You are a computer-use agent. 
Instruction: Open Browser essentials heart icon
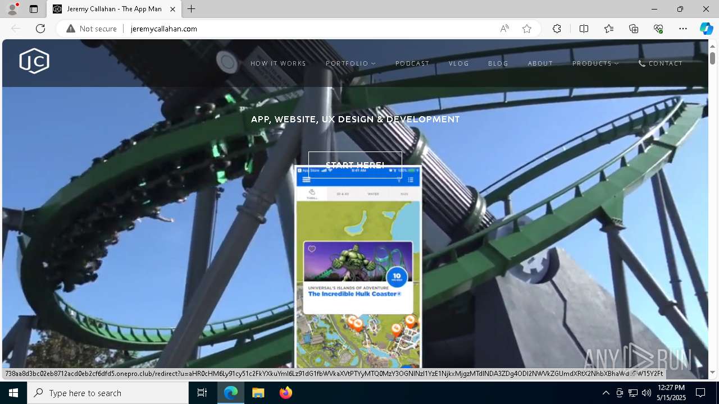[x=658, y=29]
